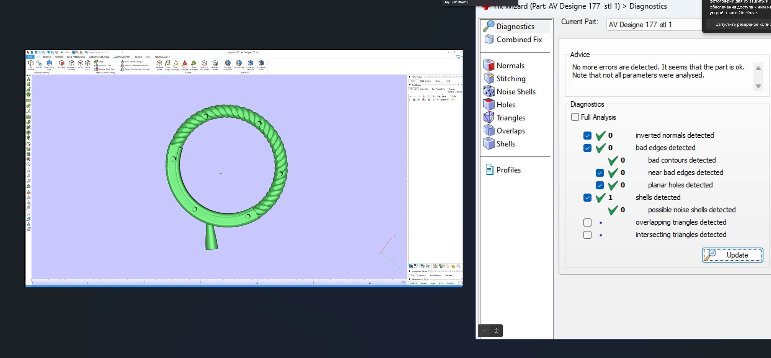
Task: Uncheck inverted normals detected checkbox
Action: tap(587, 135)
